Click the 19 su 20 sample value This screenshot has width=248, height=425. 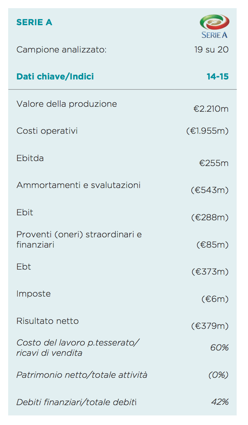tap(212, 50)
